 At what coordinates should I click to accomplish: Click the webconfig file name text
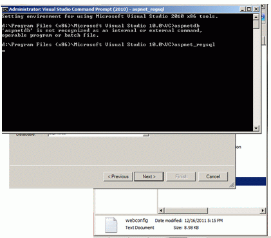click(136, 221)
